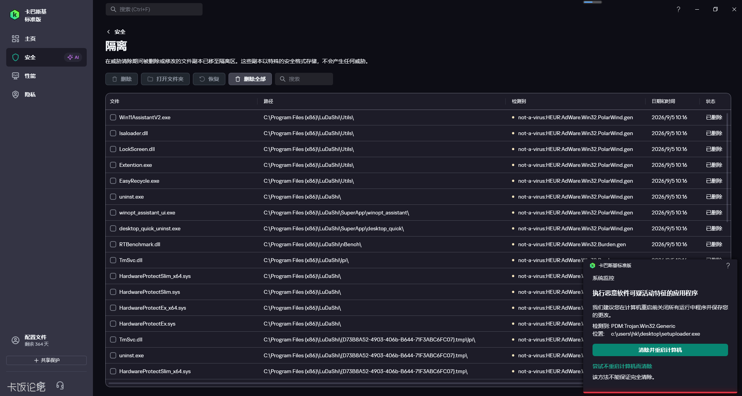This screenshot has width=742, height=396.
Task: Click the headset support icon
Action: (x=60, y=386)
